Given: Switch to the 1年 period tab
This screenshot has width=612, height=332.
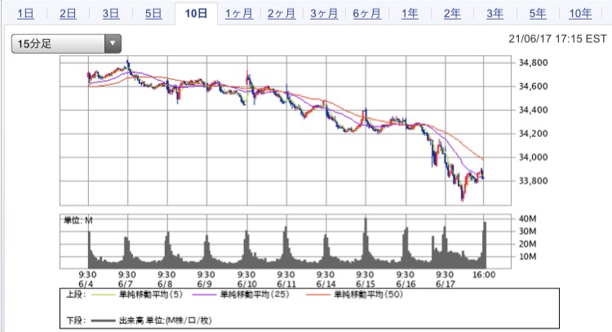Looking at the screenshot, I should 410,14.
